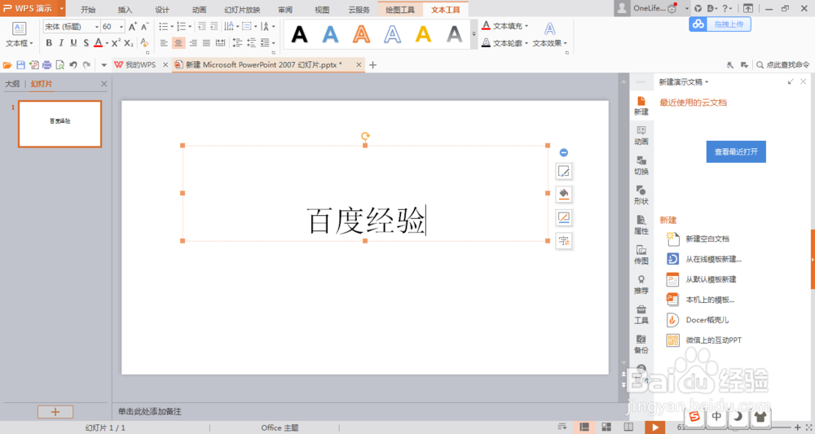Click 从在线模板新建 link
Image resolution: width=815 pixels, height=434 pixels.
click(713, 259)
